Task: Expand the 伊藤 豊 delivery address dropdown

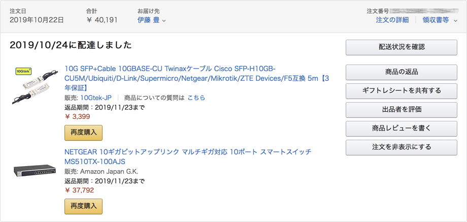Action: click(152, 20)
